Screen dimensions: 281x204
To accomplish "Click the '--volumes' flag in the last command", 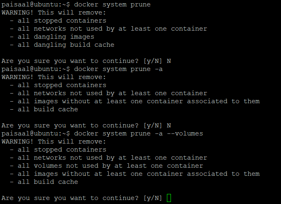I will [185, 133].
